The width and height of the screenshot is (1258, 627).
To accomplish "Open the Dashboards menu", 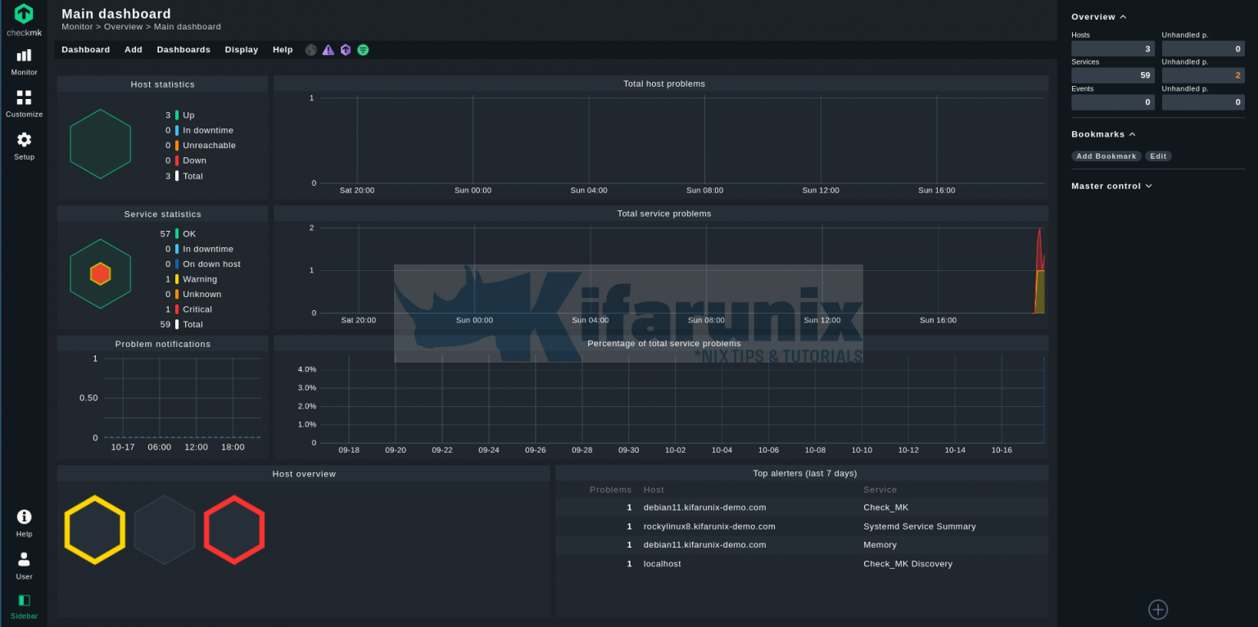I will click(183, 49).
